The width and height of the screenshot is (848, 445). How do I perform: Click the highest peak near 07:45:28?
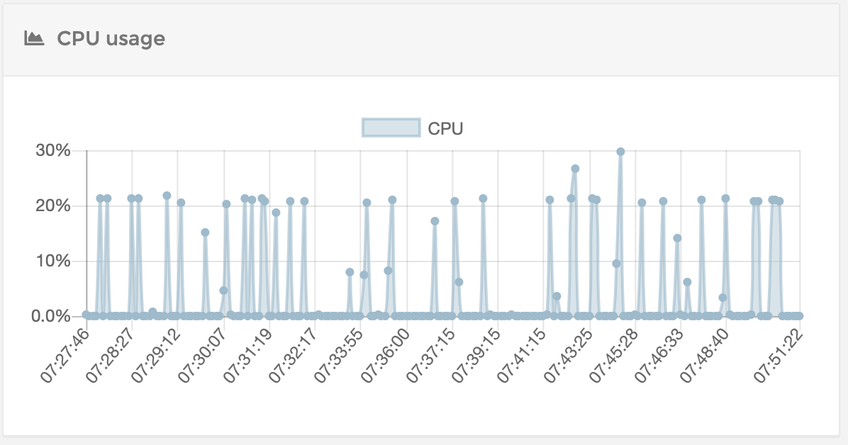click(x=619, y=150)
